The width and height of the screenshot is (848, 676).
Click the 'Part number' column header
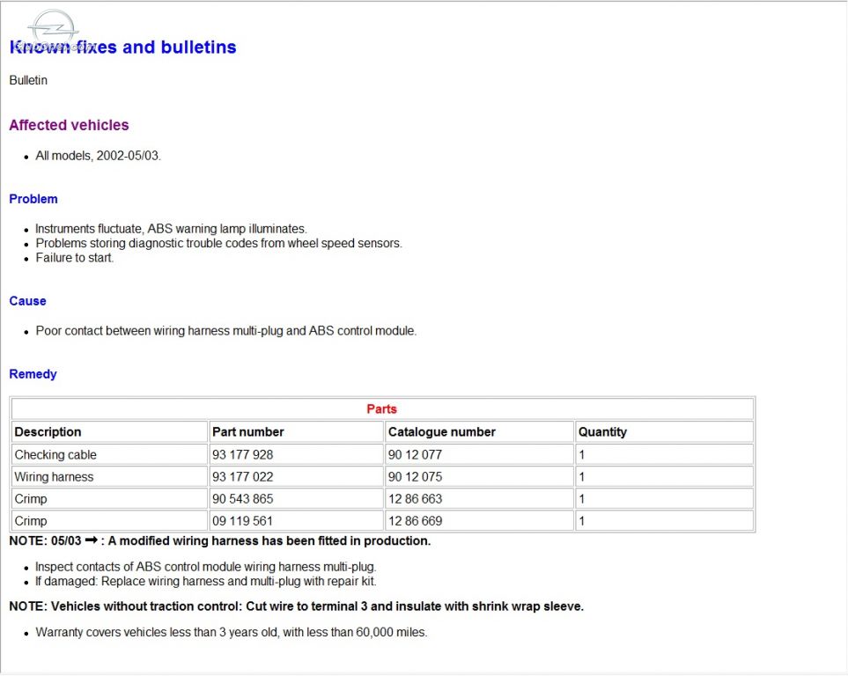pyautogui.click(x=297, y=432)
